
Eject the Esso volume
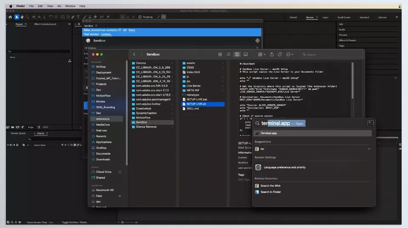tap(120, 196)
